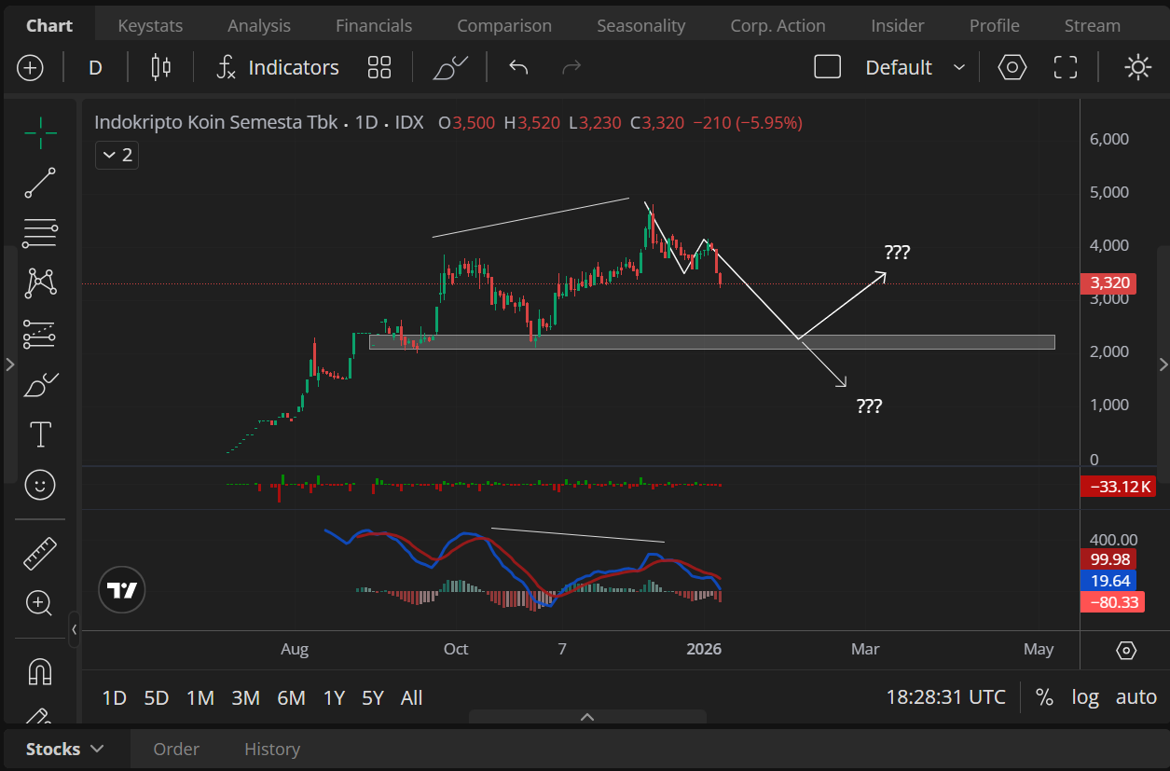Go to the Seasonality tab
1170x771 pixels.
click(x=640, y=25)
